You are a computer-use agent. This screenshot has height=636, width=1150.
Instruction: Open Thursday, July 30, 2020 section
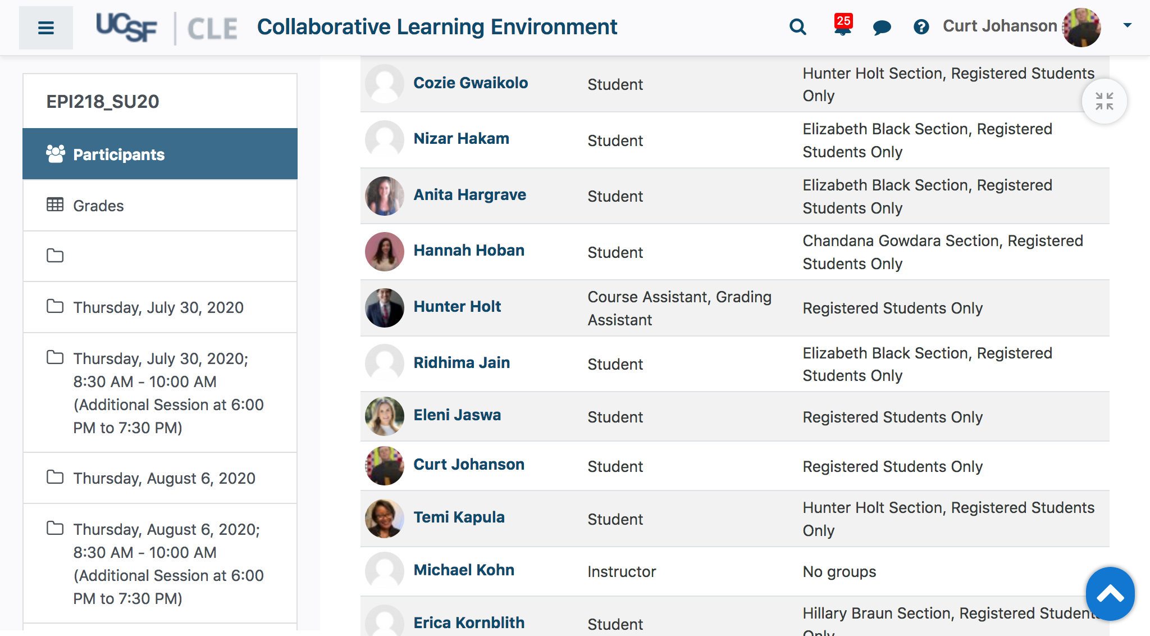pyautogui.click(x=160, y=307)
